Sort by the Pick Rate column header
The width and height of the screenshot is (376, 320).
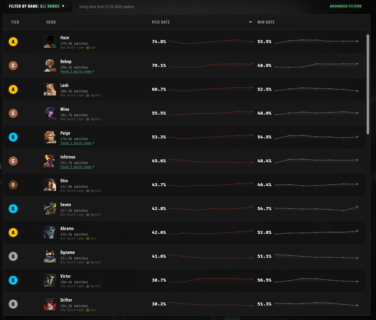pyautogui.click(x=161, y=22)
